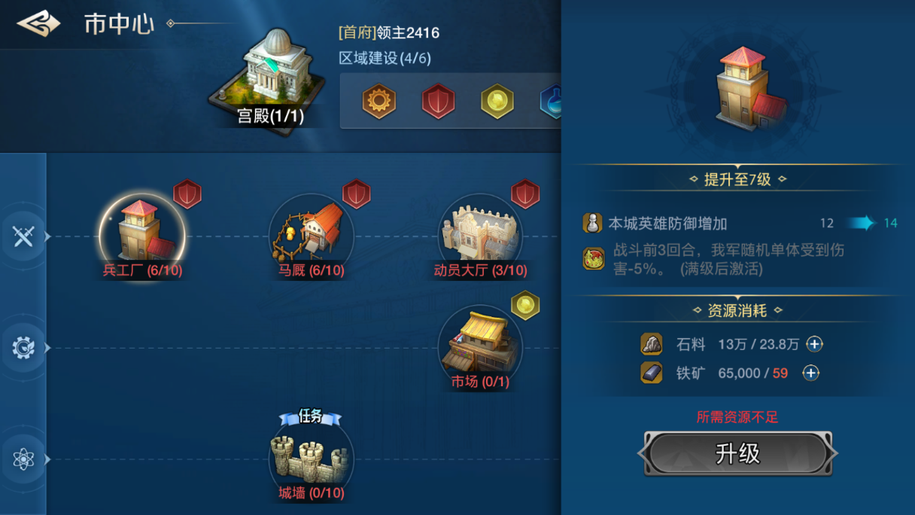Choose the 市场 (0/1) market building
915x515 pixels.
pos(480,347)
